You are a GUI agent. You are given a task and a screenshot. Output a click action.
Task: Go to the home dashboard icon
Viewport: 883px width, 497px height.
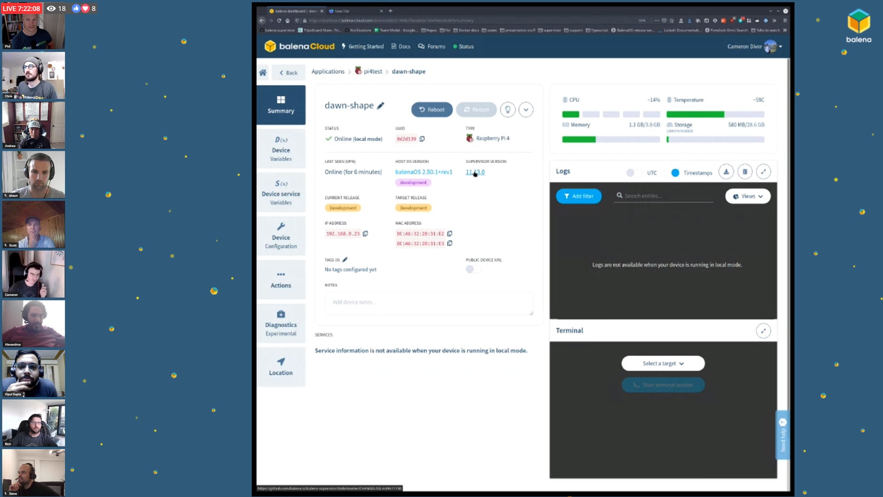tap(263, 72)
